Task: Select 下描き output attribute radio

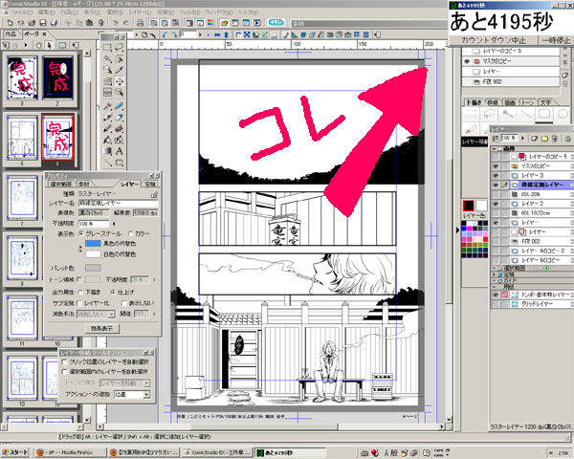Action: (x=81, y=293)
